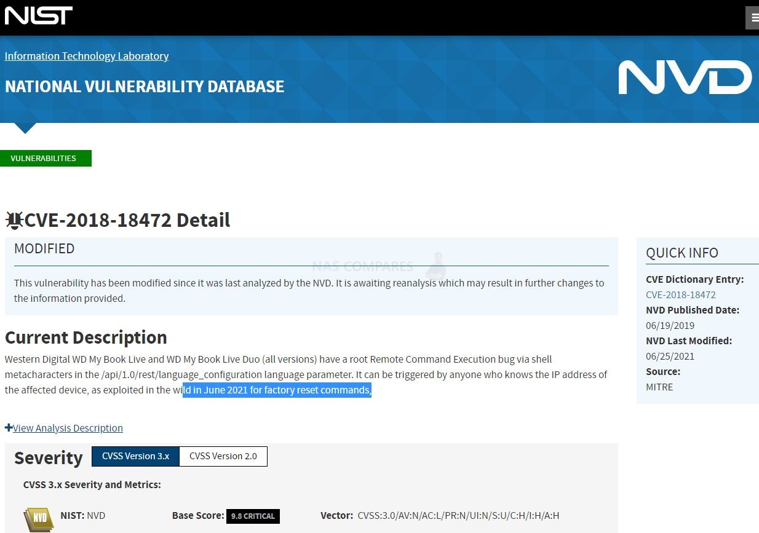Click the NVD logo in banner

click(x=685, y=77)
